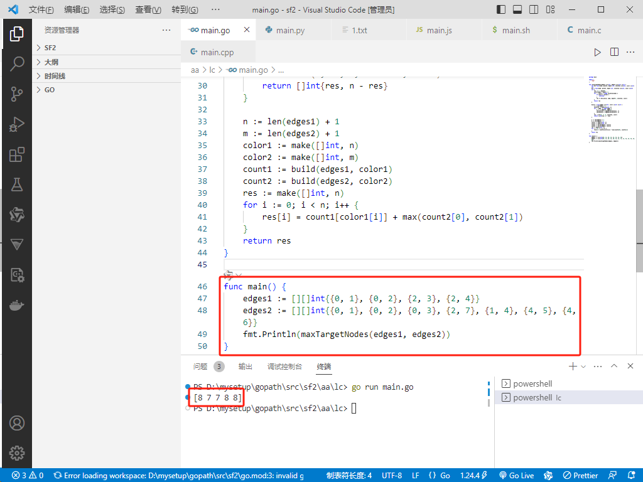The width and height of the screenshot is (643, 482).
Task: Open terminal panel More Actions ellipsis
Action: [x=598, y=366]
